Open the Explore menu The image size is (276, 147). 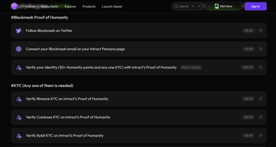point(70,6)
